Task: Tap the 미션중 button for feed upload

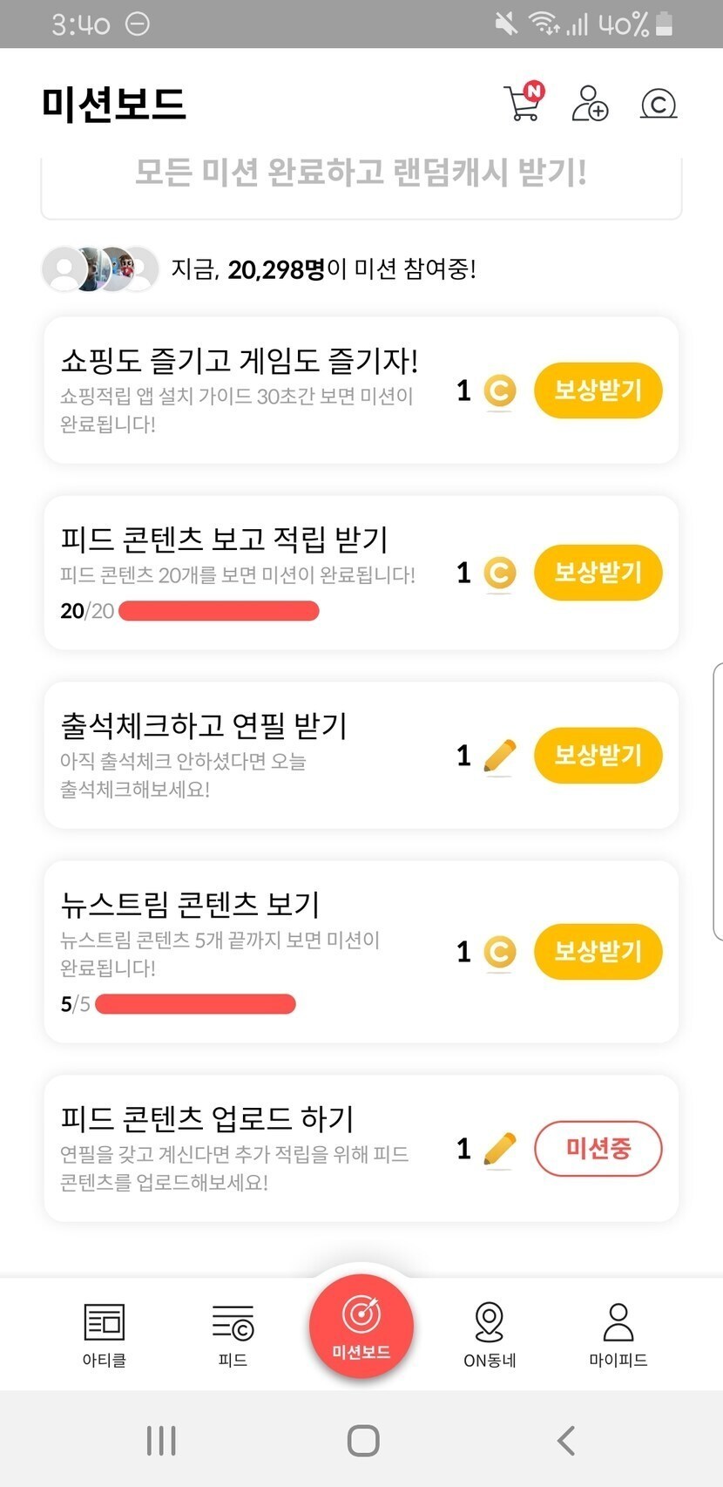Action: point(598,1148)
